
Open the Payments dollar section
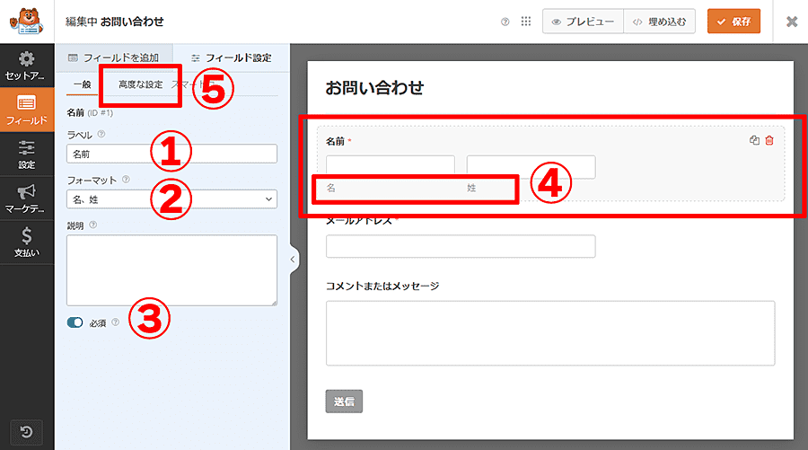[27, 243]
